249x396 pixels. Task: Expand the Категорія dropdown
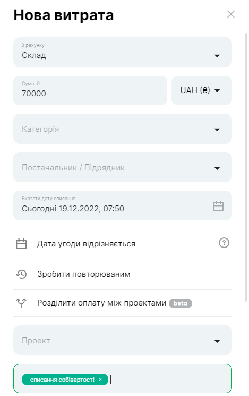tap(123, 129)
